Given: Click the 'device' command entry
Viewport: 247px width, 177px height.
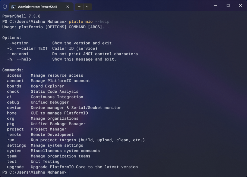Looking at the screenshot, I should 14,108.
